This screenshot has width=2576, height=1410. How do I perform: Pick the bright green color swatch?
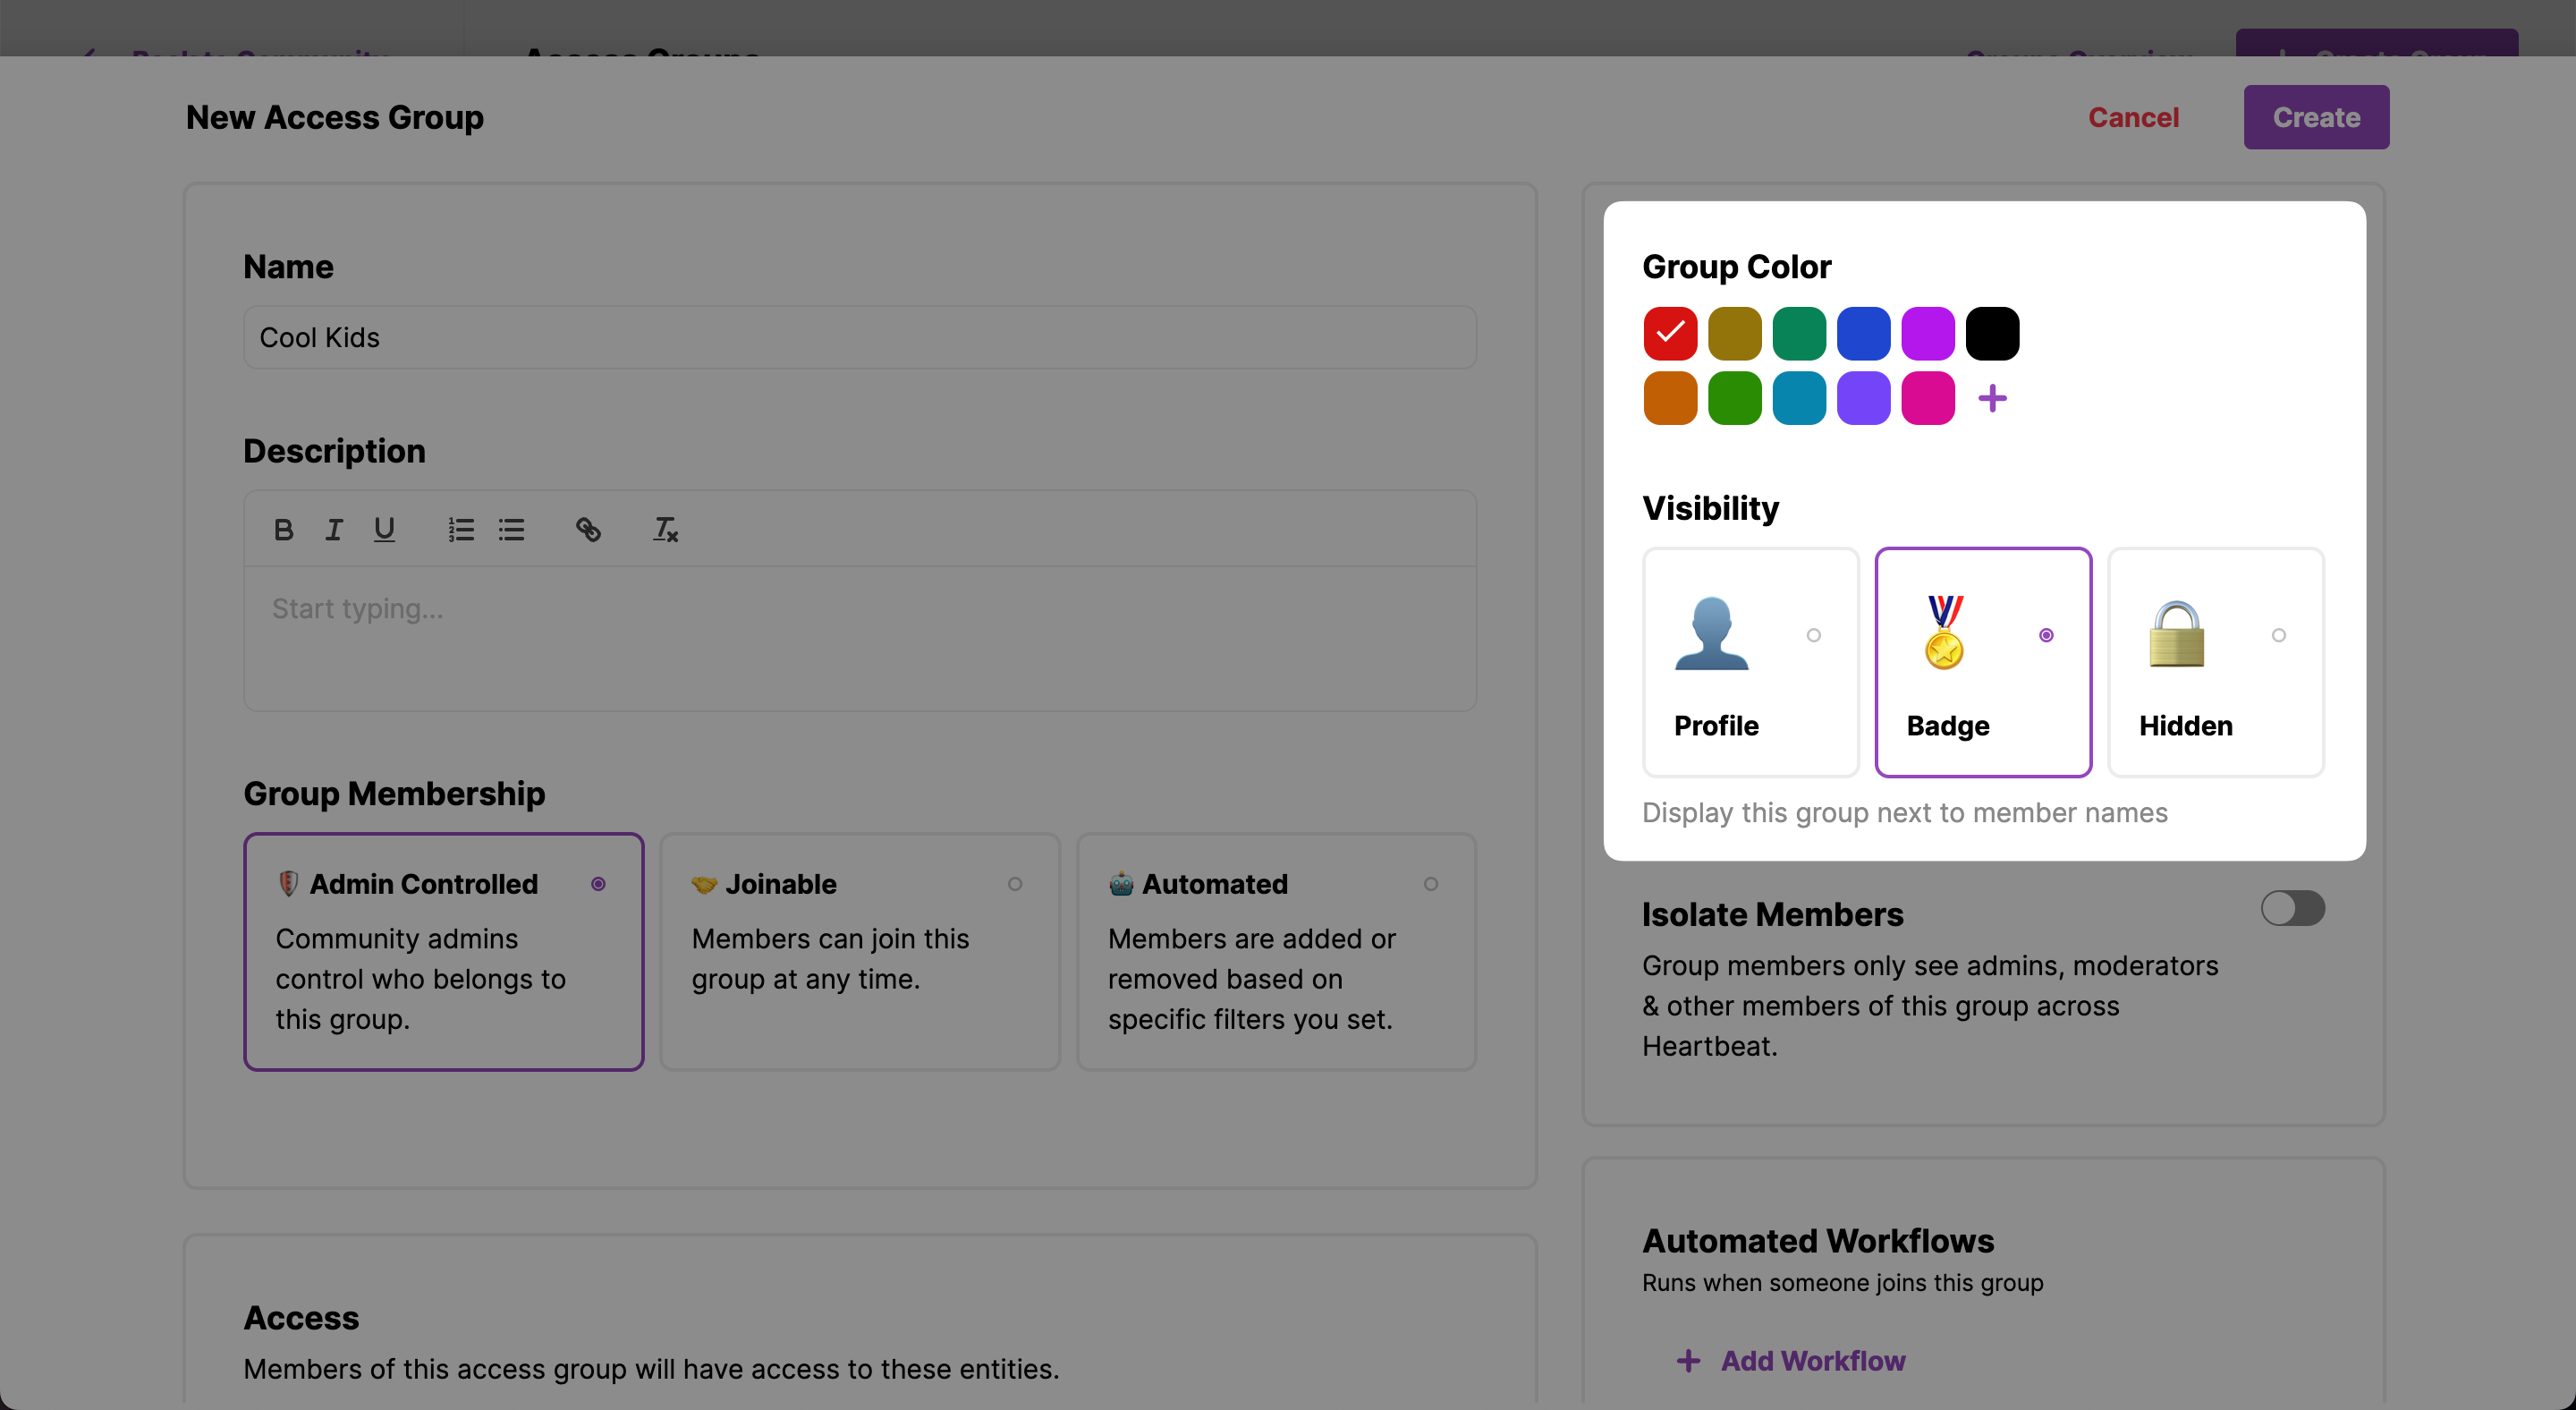click(1734, 398)
